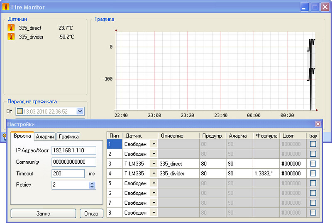
Task: Click the Timeout value field
Action: click(x=68, y=174)
